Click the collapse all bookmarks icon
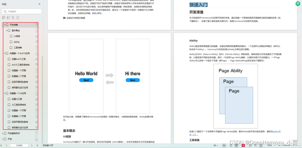This screenshot has height=148, width=302. pyautogui.click(x=8, y=18)
